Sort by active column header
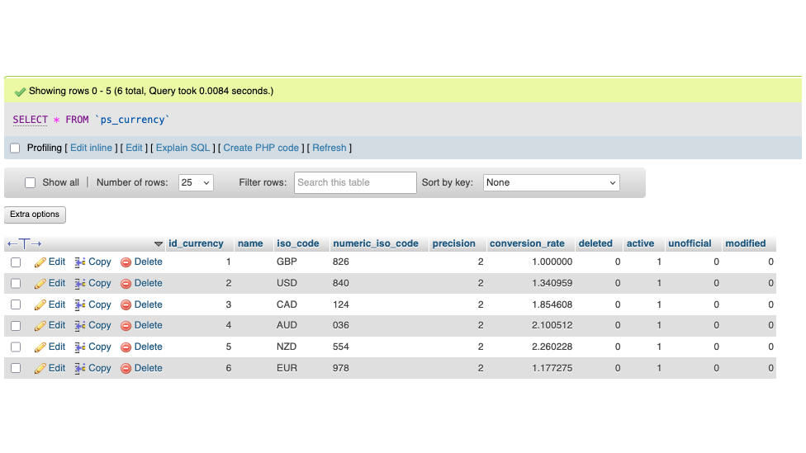Viewport: 806px width, 453px height. [641, 243]
